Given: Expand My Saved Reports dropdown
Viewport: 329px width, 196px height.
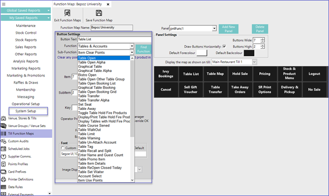Looking at the screenshot, I should coord(49,18).
